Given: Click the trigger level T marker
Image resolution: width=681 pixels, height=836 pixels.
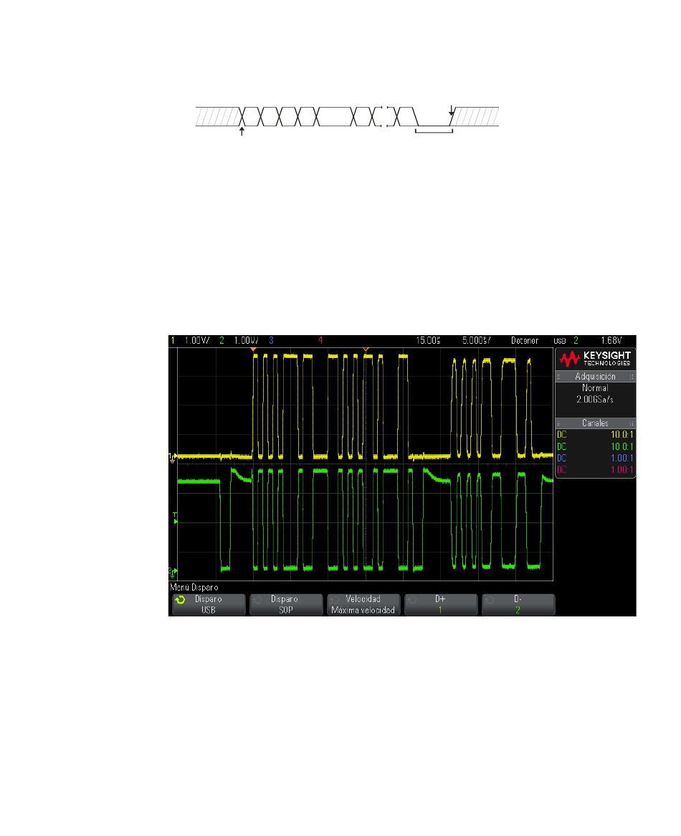Looking at the screenshot, I should 175,517.
